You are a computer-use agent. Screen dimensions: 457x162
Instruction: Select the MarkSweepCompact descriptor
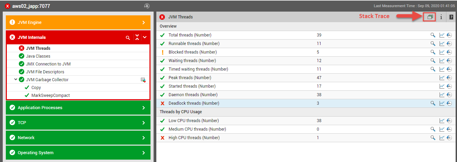click(51, 95)
